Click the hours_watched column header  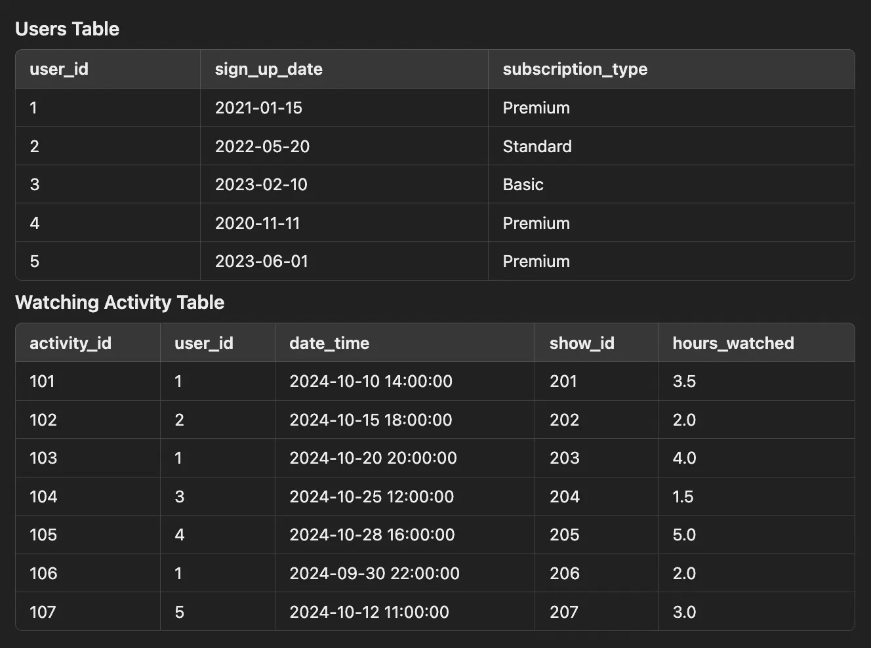(733, 342)
